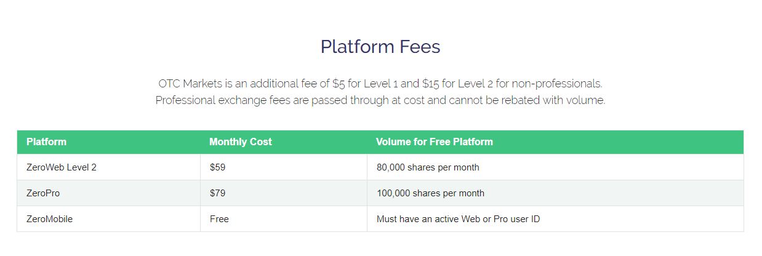This screenshot has width=762, height=256.
Task: Click '$15' in the OTC Markets sentence
Action: point(430,83)
